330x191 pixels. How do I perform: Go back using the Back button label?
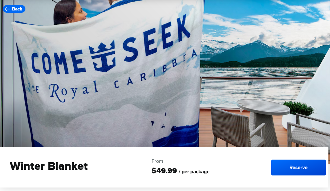click(x=17, y=9)
